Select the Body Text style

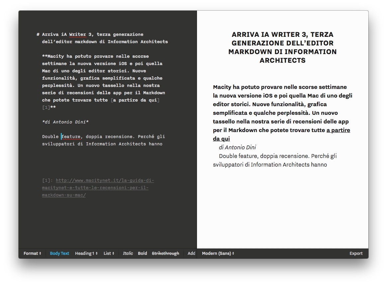(59, 253)
